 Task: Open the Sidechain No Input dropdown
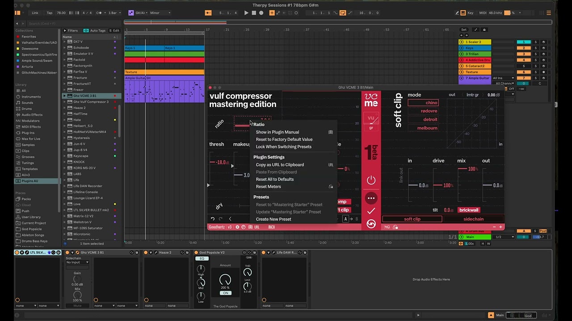point(77,262)
